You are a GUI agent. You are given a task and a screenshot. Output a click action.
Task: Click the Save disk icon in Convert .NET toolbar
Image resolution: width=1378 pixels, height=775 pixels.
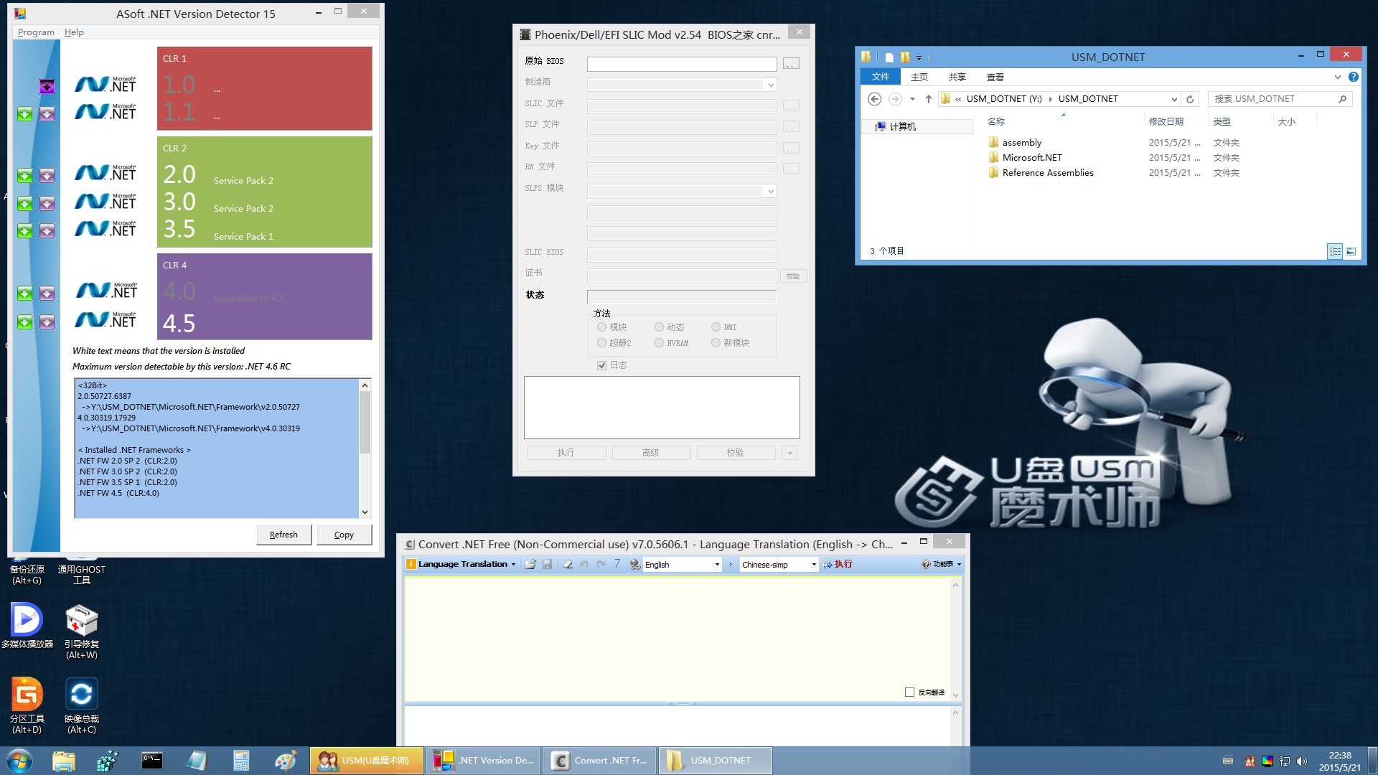pyautogui.click(x=547, y=564)
